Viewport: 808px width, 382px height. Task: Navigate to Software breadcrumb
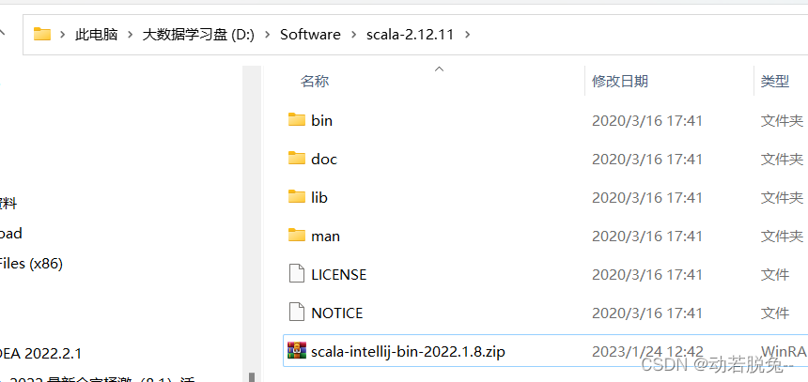click(x=310, y=35)
